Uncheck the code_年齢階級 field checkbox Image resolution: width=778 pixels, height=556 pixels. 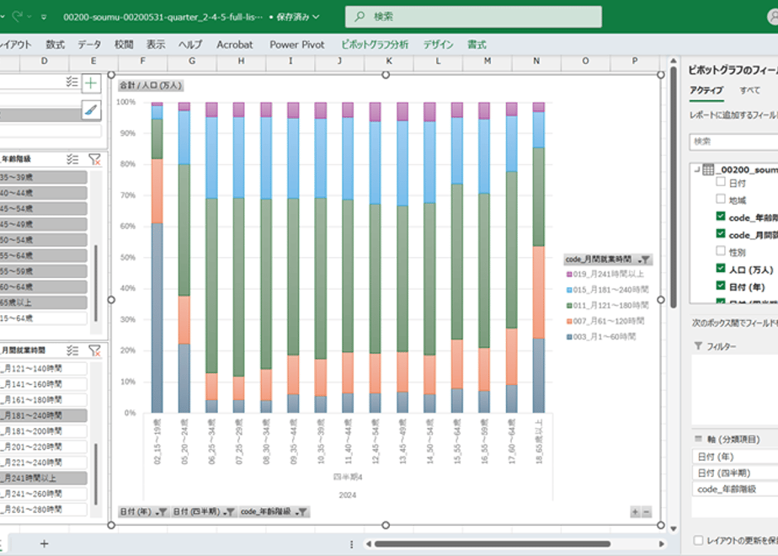[x=721, y=216]
